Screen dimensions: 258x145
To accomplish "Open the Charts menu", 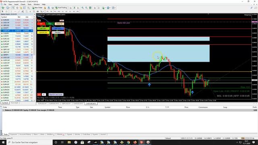I will point(23,4).
